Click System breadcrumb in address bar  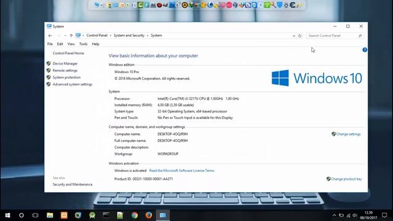coord(157,36)
